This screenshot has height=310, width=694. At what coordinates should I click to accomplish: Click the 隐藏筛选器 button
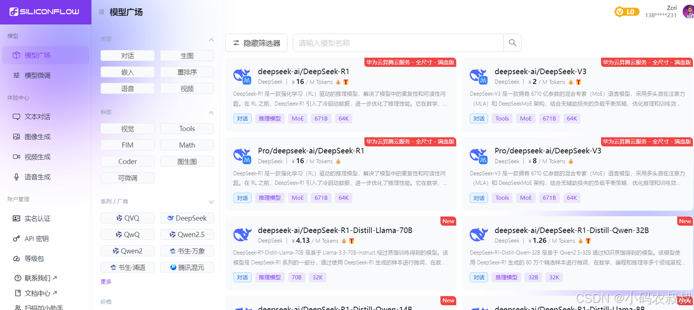click(256, 43)
